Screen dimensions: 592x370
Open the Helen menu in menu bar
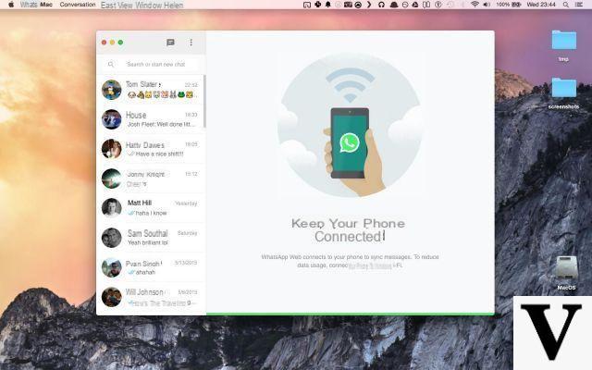173,6
